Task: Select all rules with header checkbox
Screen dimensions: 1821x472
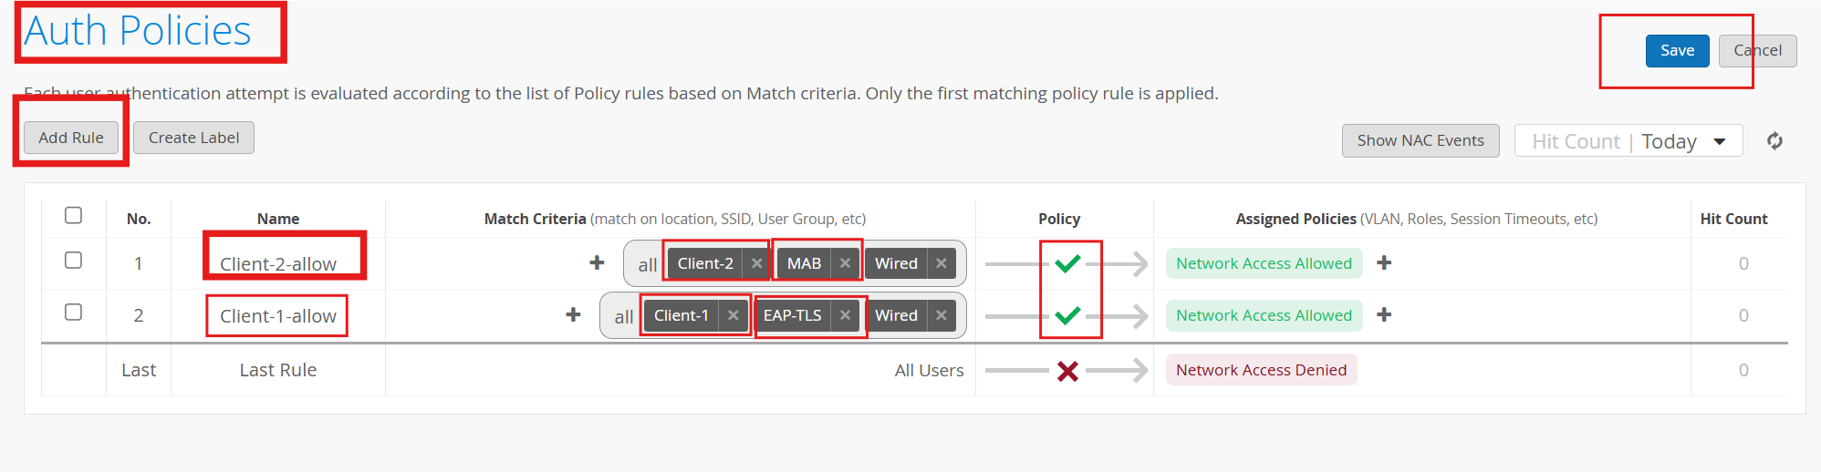Action: tap(74, 215)
